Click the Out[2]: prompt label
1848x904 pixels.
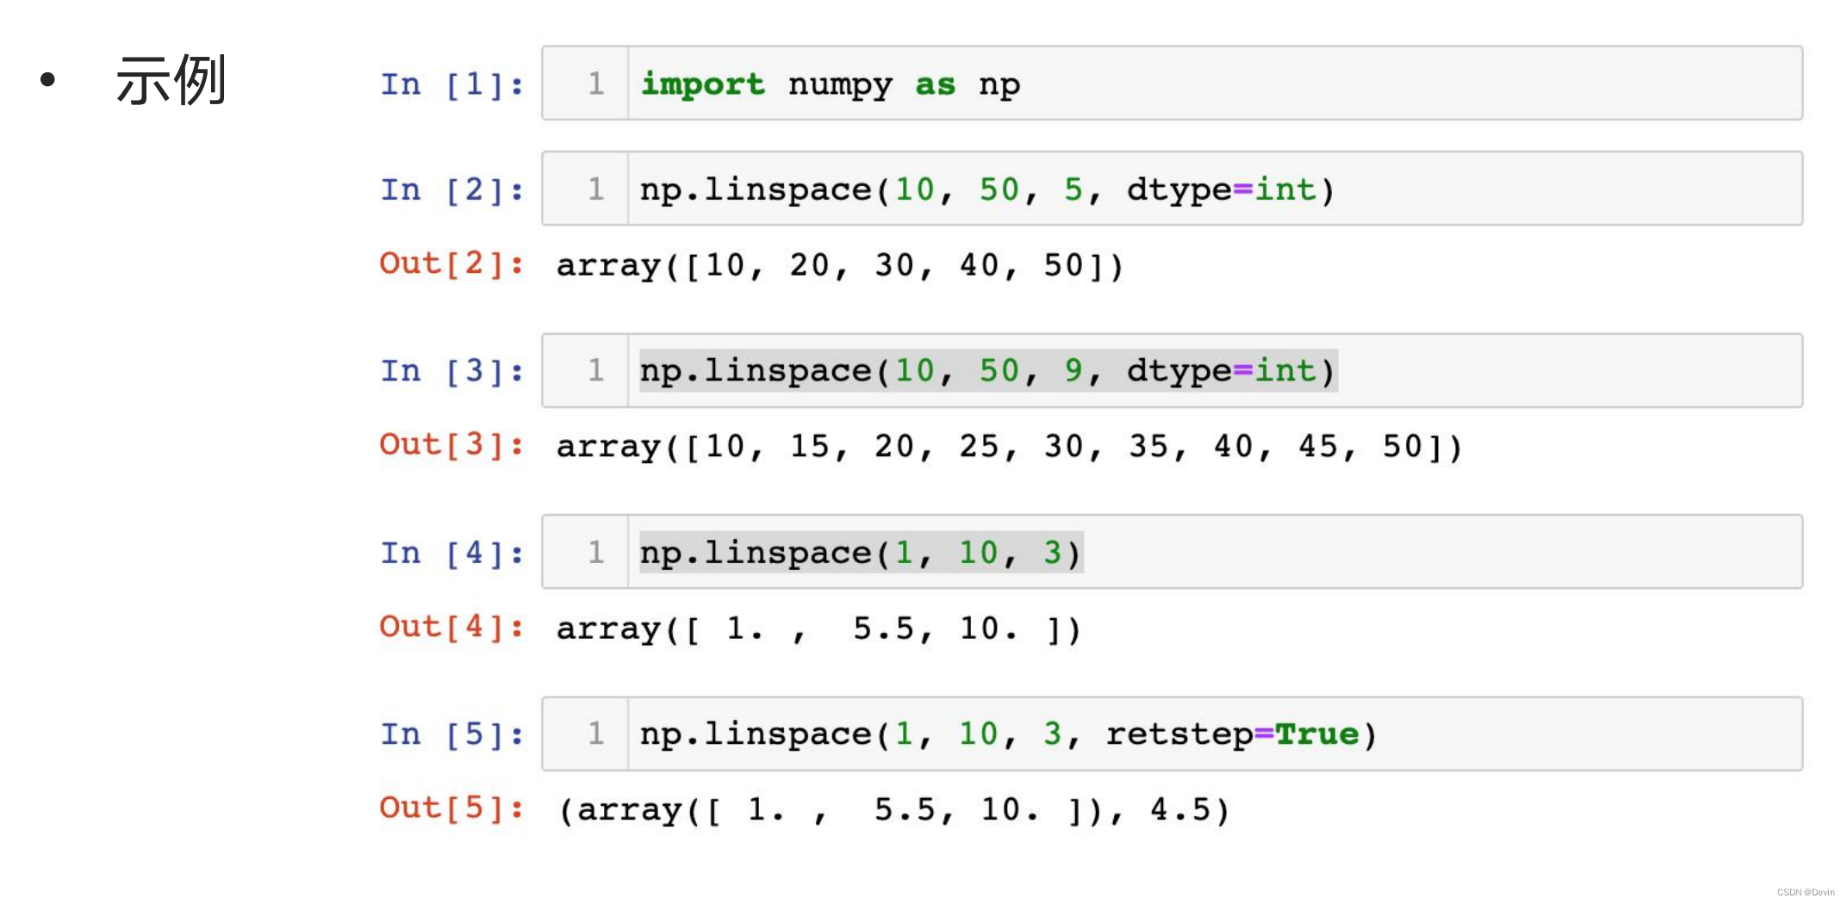[x=451, y=263]
